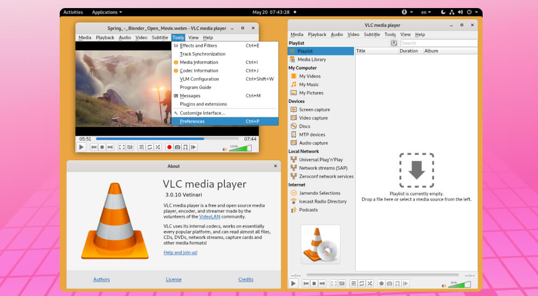Click the VLC cone album art thumbnail
Image resolution: width=538 pixels, height=296 pixels.
[321, 244]
